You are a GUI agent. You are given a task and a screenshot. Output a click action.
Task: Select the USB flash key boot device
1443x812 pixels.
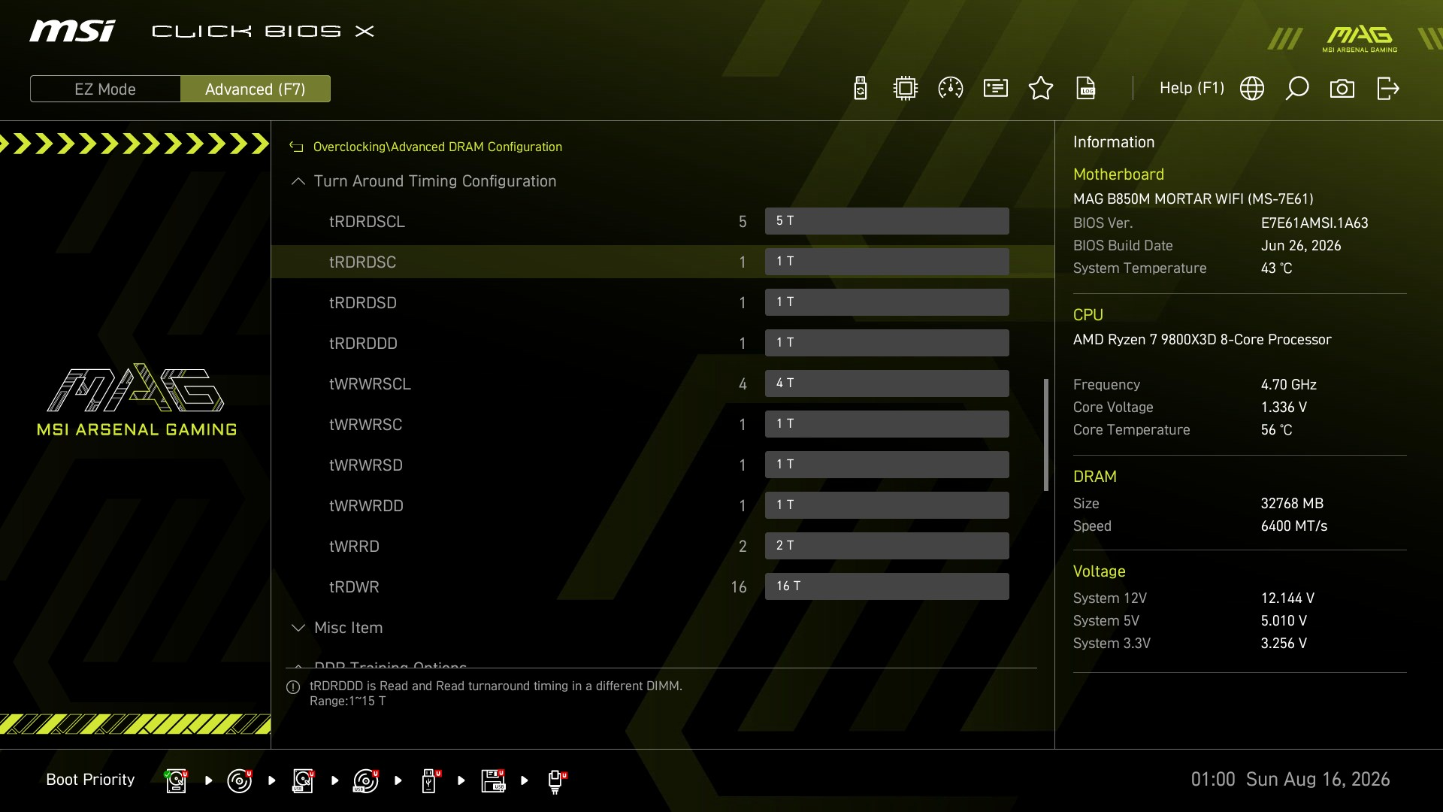(x=431, y=780)
